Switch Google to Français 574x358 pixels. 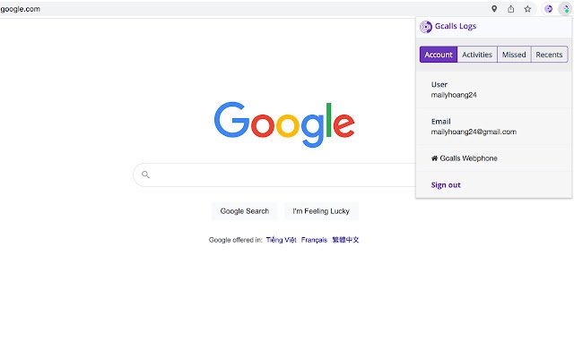point(314,240)
